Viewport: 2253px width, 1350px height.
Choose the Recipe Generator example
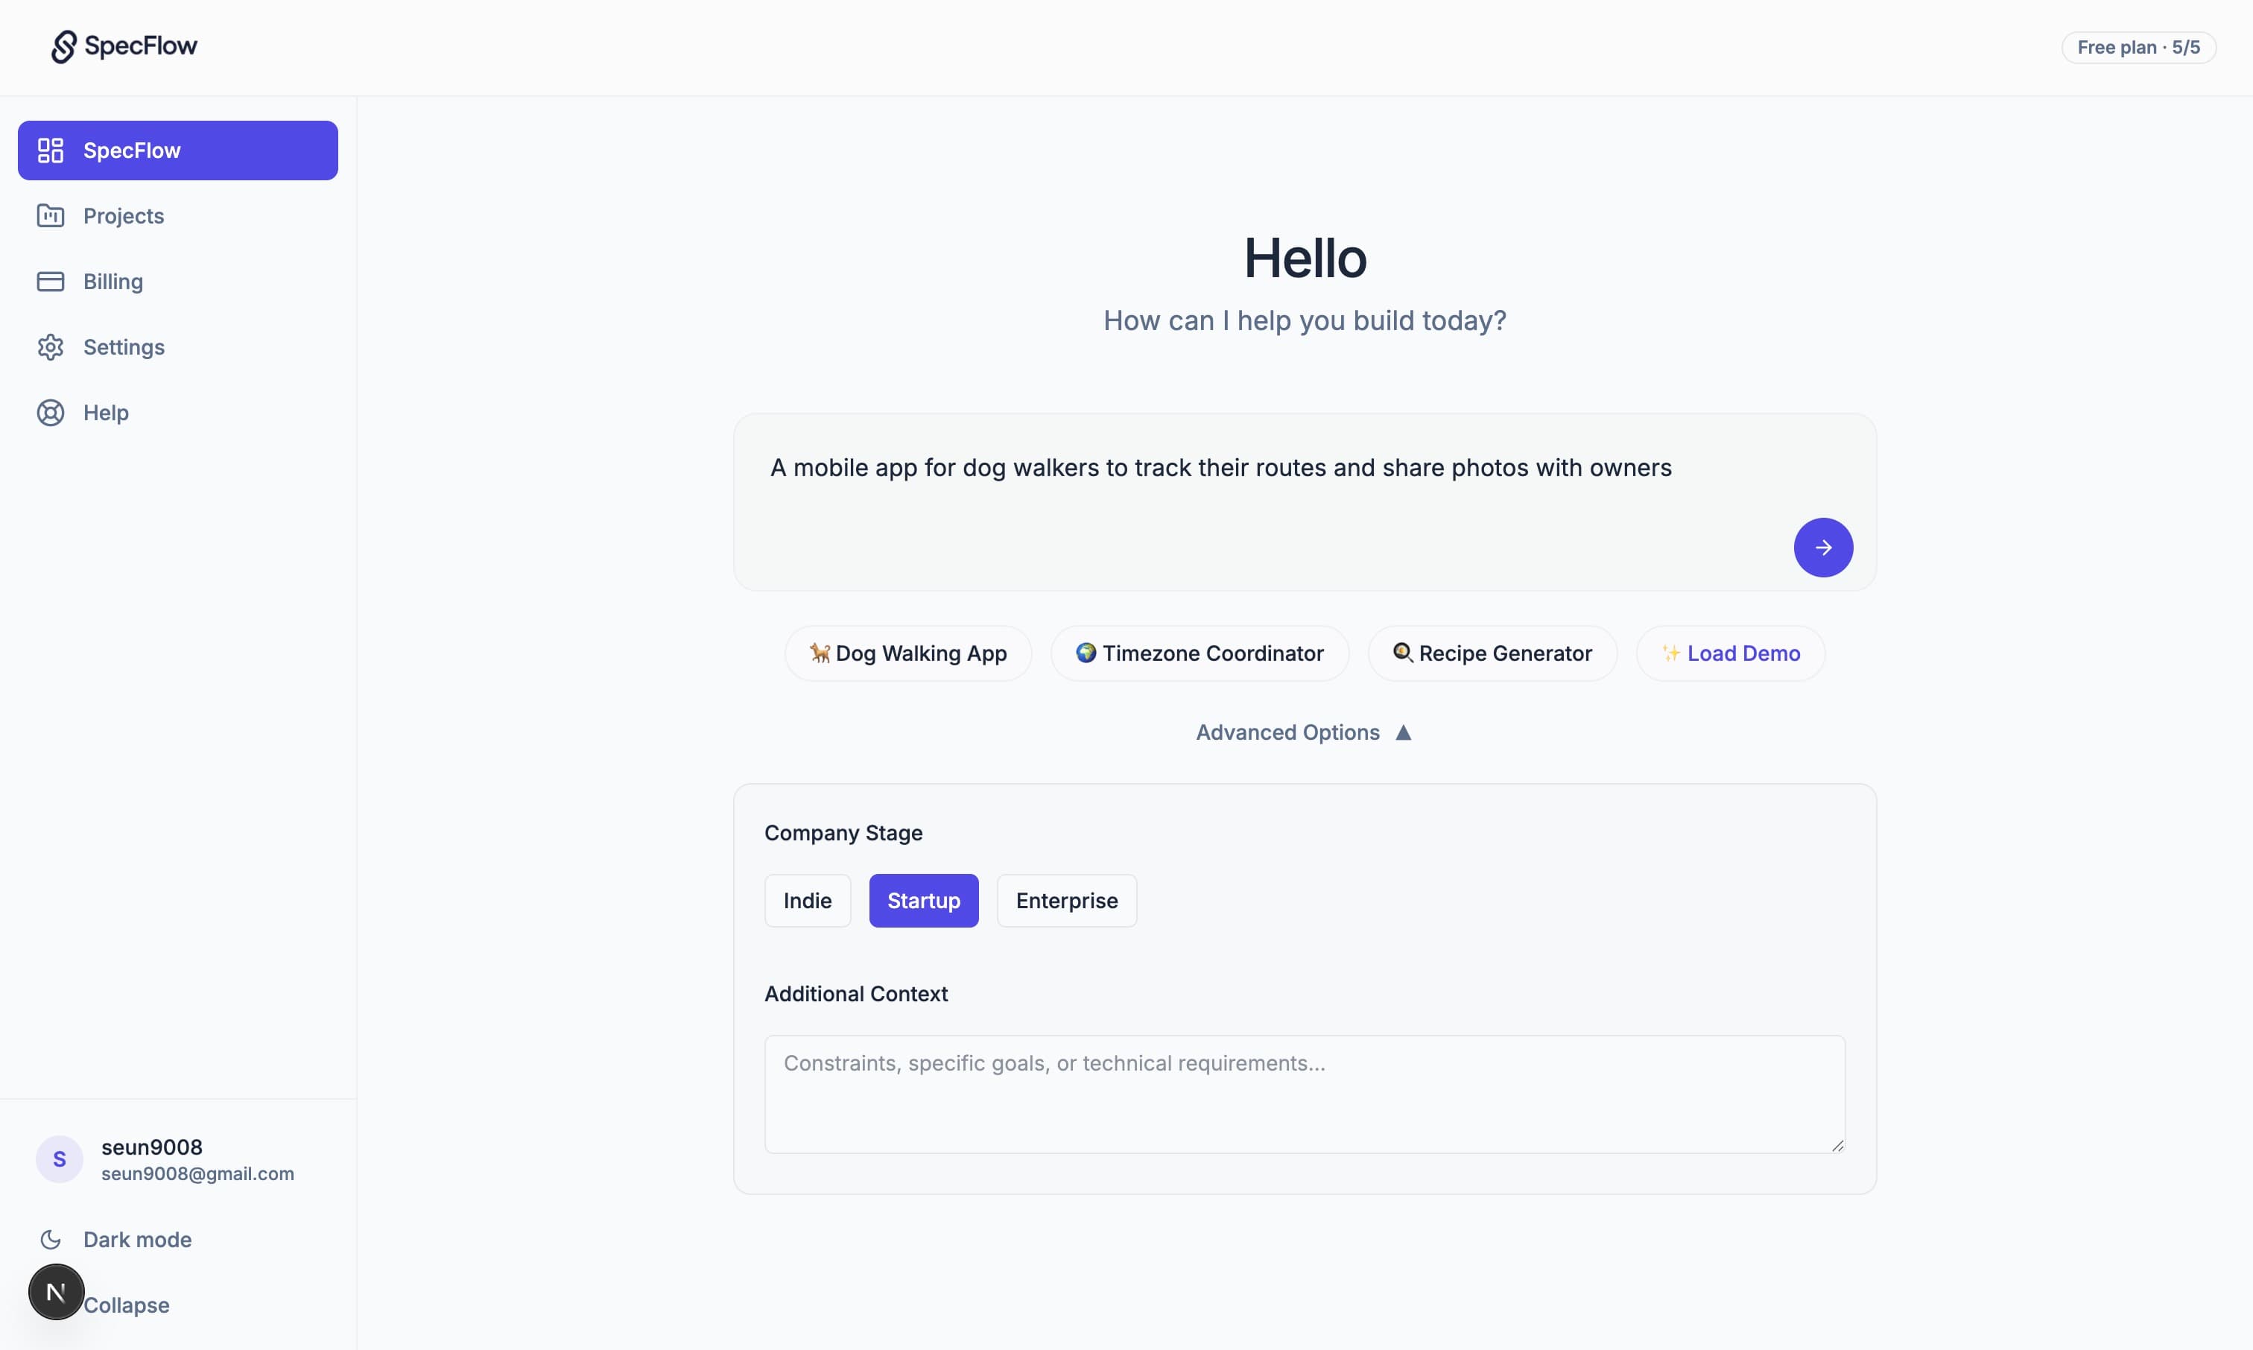(x=1491, y=653)
